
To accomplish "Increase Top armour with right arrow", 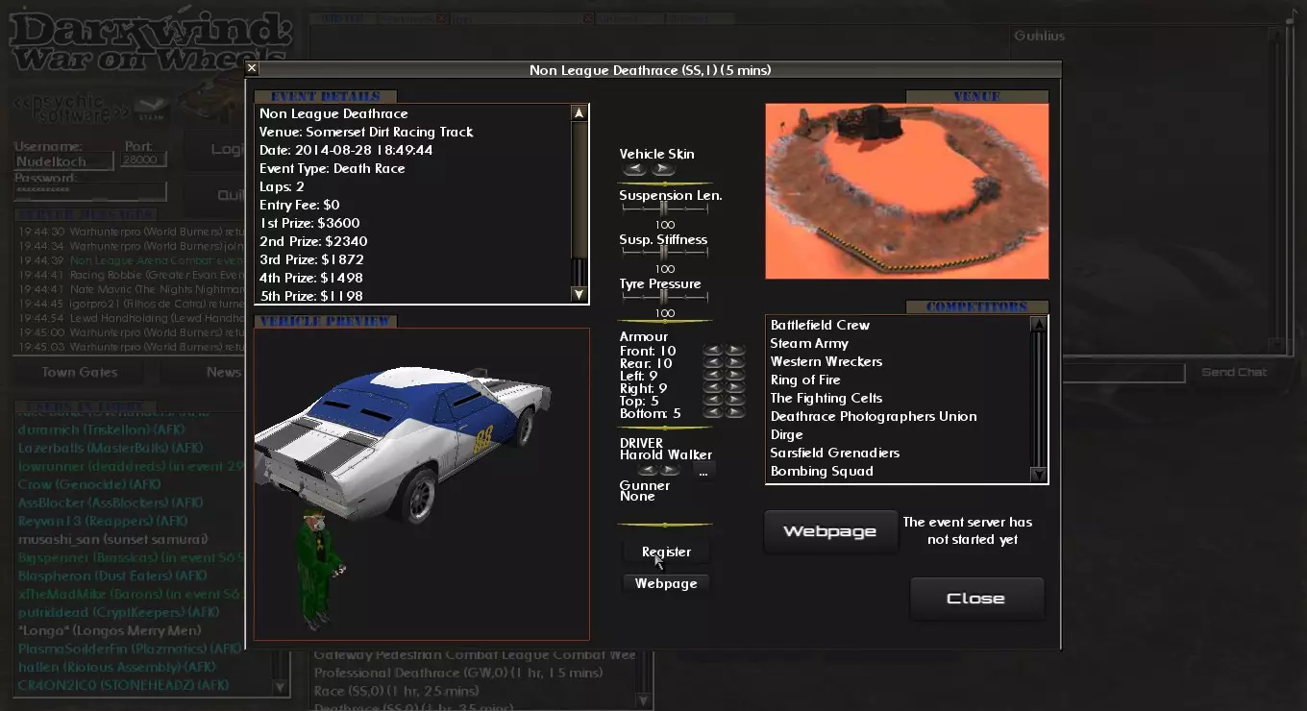I will point(735,401).
